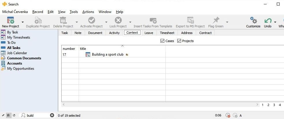The width and height of the screenshot is (284, 119).
Task: Go to page 3 of results
Action: point(274,105)
